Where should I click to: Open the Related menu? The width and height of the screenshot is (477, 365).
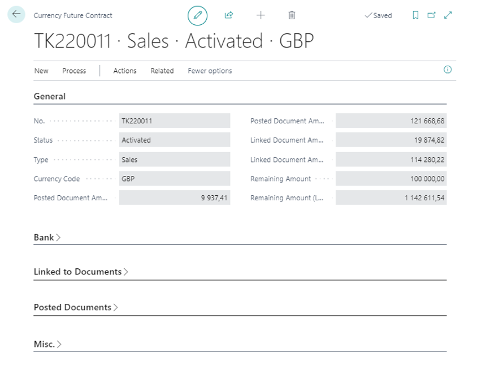[162, 71]
